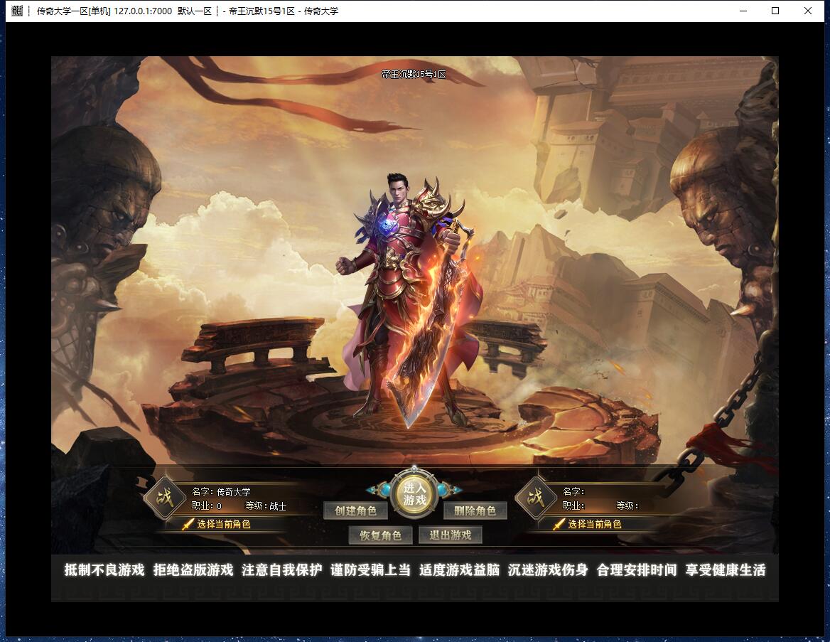The width and height of the screenshot is (830, 642).
Task: Click the application icon in the title bar
Action: 17,11
